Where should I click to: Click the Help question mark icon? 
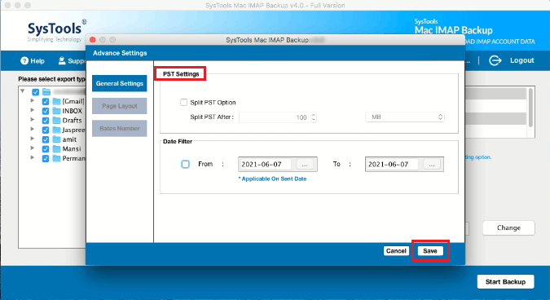24,60
